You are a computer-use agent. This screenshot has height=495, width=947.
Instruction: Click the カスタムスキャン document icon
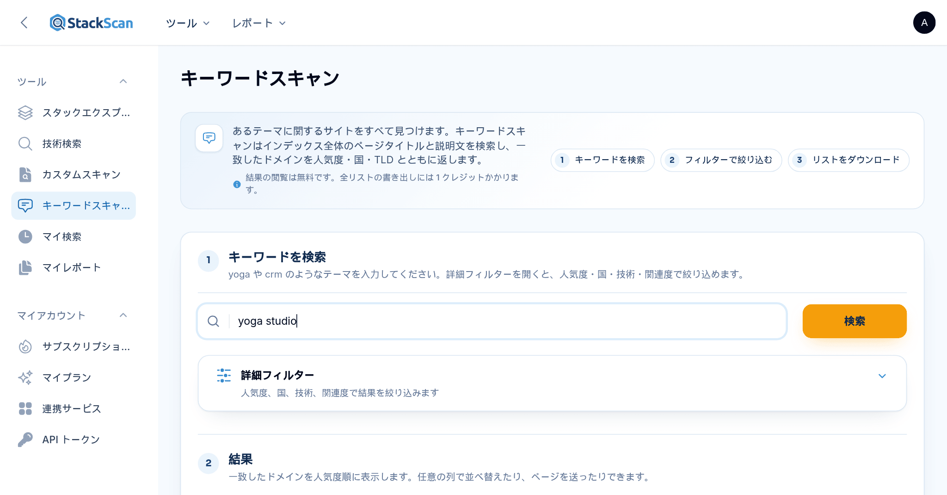coord(25,175)
